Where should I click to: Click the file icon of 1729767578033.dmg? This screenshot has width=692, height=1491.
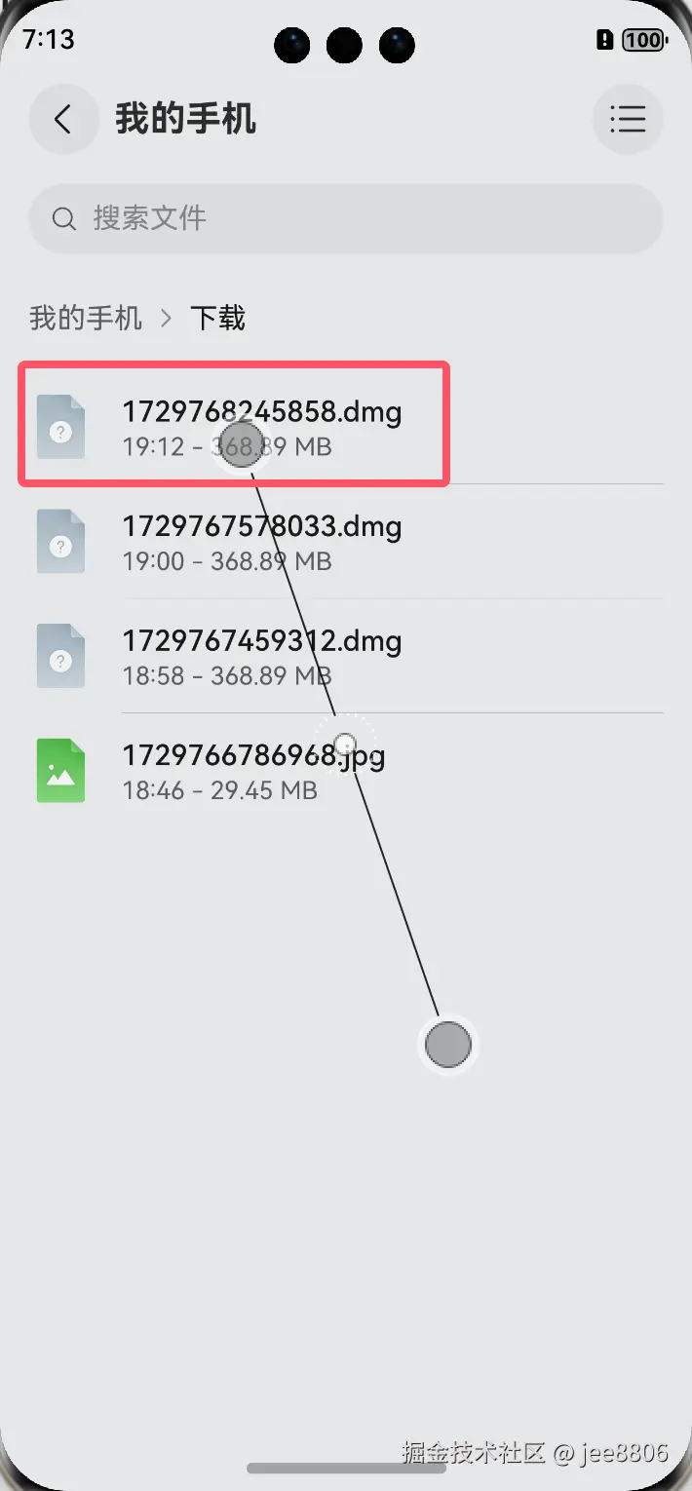(x=60, y=542)
